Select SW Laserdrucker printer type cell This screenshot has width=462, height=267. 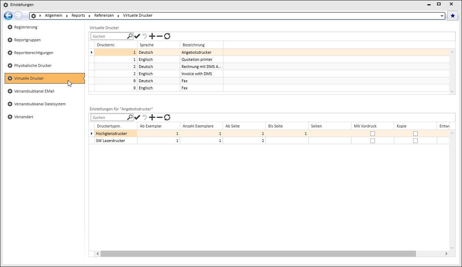[116, 141]
